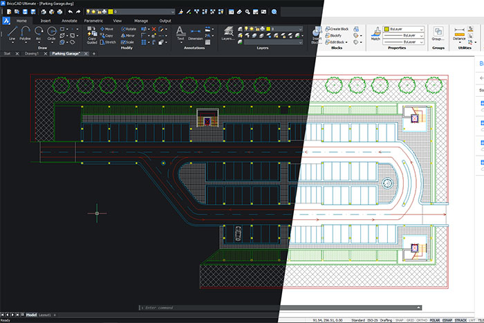This screenshot has width=484, height=323.
Task: Click the red X Erase tool
Action: tap(153, 29)
